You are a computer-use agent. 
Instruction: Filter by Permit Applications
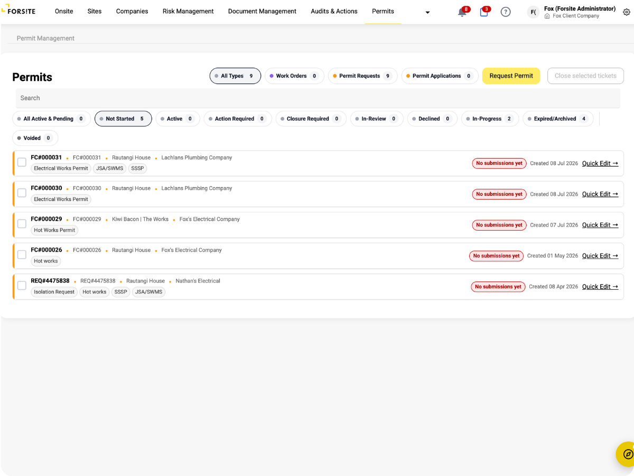[440, 76]
